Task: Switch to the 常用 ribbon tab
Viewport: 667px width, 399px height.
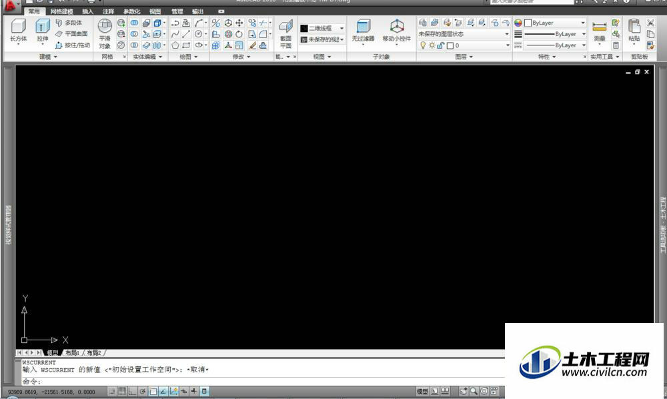Action: pyautogui.click(x=34, y=11)
